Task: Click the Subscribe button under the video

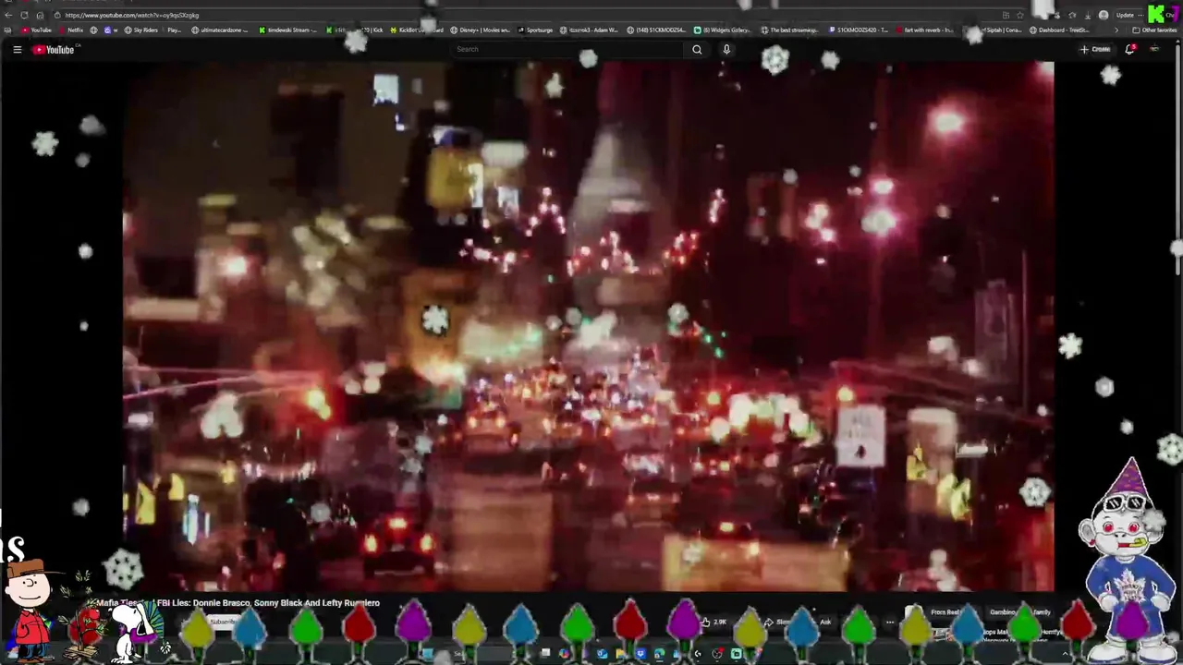Action: click(x=224, y=622)
